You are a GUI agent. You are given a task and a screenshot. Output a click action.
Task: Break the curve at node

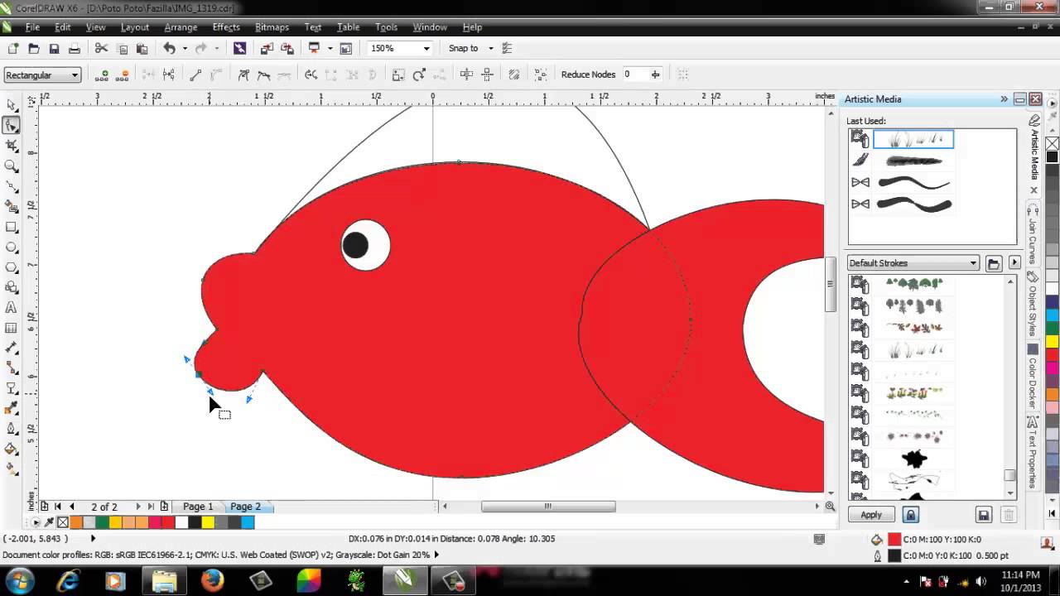pos(169,74)
